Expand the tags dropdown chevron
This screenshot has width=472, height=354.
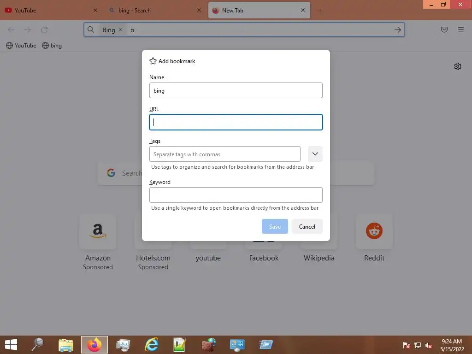pos(315,154)
